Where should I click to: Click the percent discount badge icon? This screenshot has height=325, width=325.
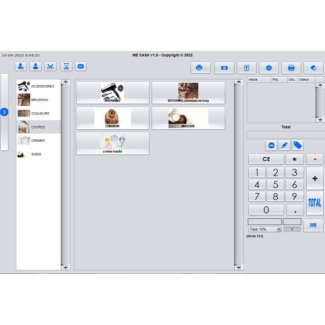coord(269,68)
